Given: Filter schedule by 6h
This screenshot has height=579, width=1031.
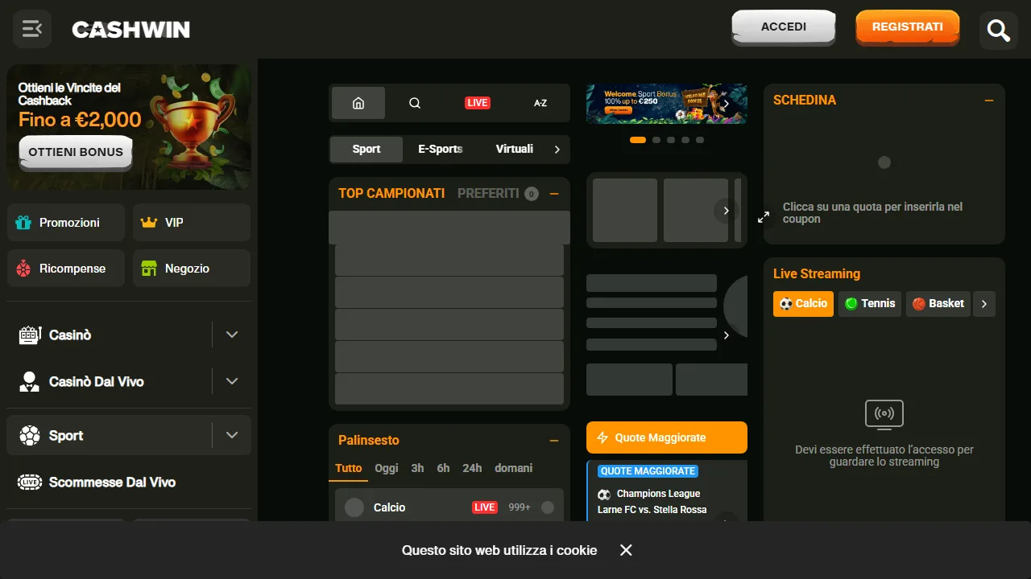Looking at the screenshot, I should click(443, 468).
